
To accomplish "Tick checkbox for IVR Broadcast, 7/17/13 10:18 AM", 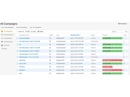I will click(17, 57).
